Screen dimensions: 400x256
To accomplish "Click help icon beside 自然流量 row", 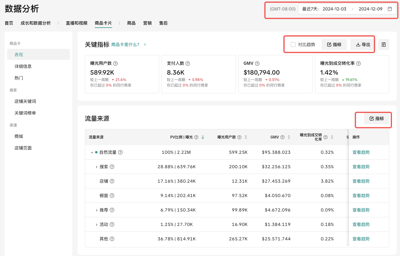I will tap(120, 152).
